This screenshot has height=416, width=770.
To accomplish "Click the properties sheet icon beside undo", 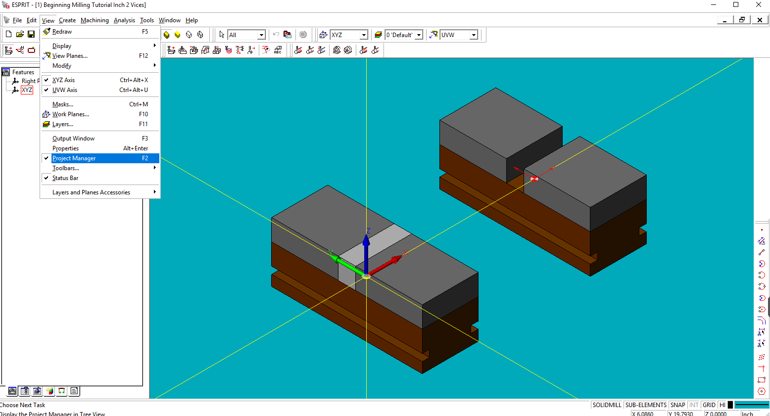I will coord(288,35).
